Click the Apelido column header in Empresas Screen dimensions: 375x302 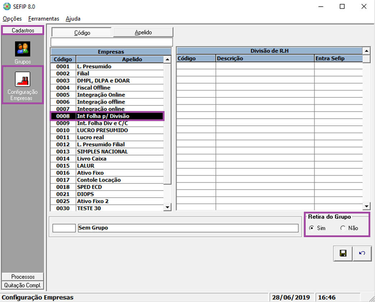(x=120, y=59)
